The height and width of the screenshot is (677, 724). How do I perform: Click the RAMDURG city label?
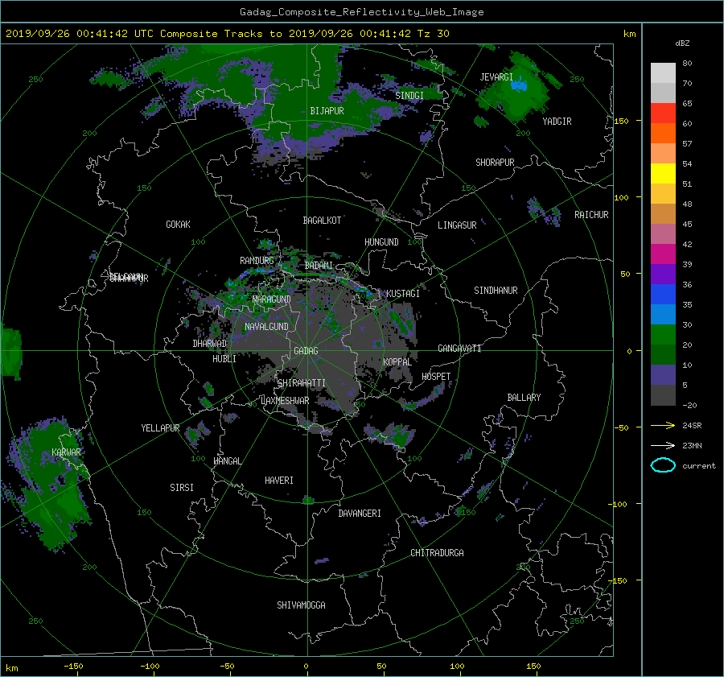[257, 261]
